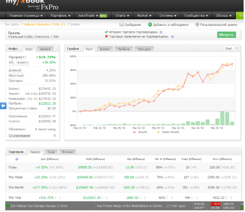Click green plus add to watchlist icon
The width and height of the screenshot is (245, 212).
coord(150,24)
